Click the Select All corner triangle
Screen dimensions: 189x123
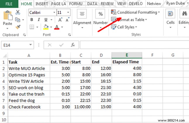click(x=5, y=56)
